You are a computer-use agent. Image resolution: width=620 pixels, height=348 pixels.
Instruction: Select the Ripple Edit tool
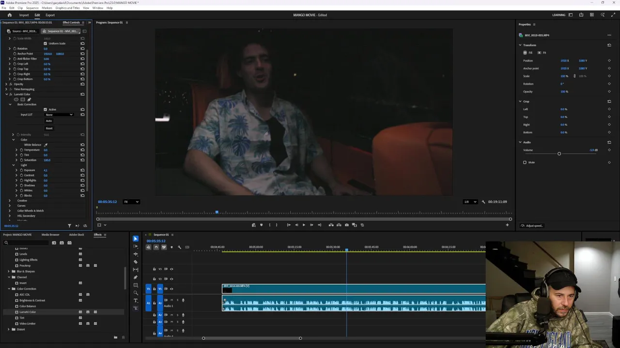(x=136, y=254)
